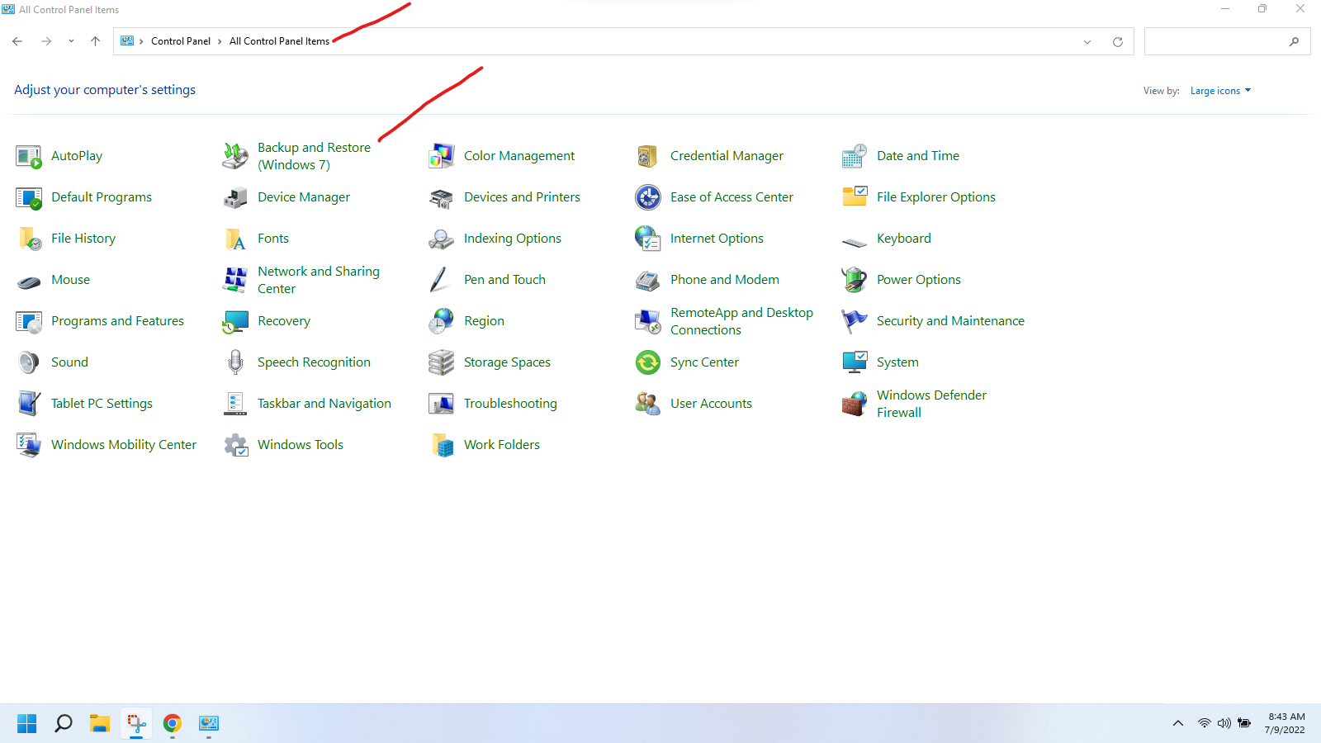Go up one level with Up arrow
The image size is (1321, 743).
tap(96, 41)
